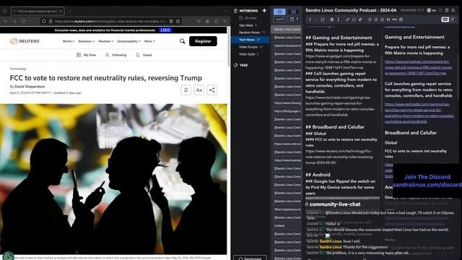Screen dimensions: 462x260
Task: Open engadget link in rendered note pane
Action: (418, 67)
